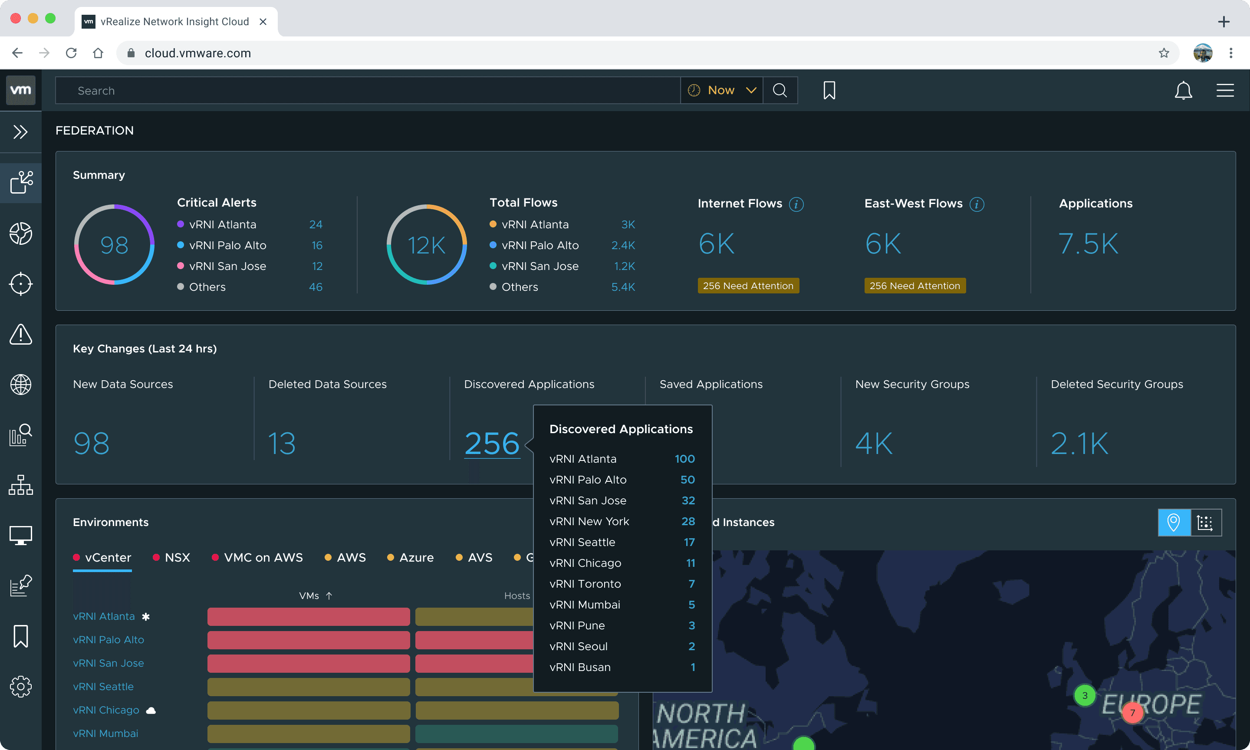This screenshot has width=1250, height=750.
Task: Select the Azure tab
Action: pos(410,557)
